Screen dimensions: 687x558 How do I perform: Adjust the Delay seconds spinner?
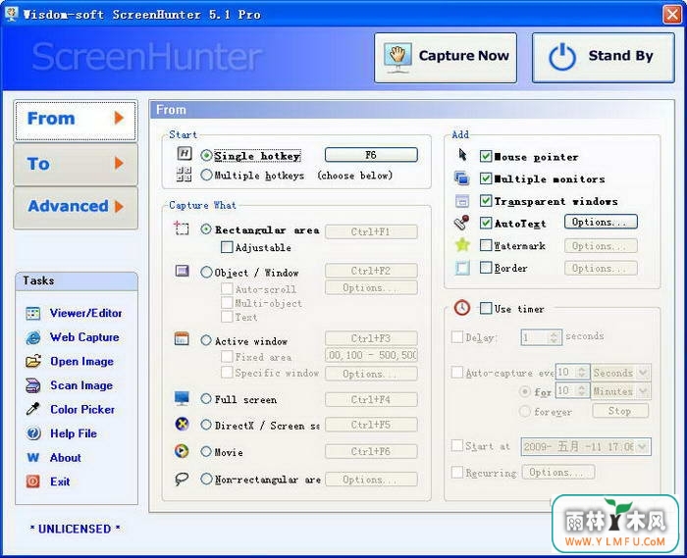(554, 337)
